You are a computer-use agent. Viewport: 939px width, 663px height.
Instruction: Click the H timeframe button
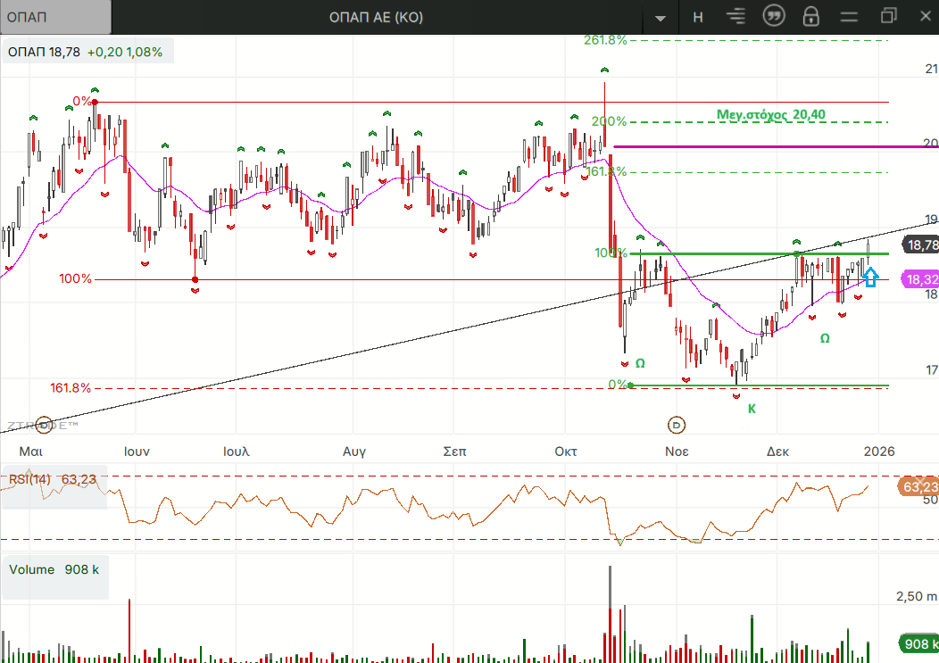(698, 17)
